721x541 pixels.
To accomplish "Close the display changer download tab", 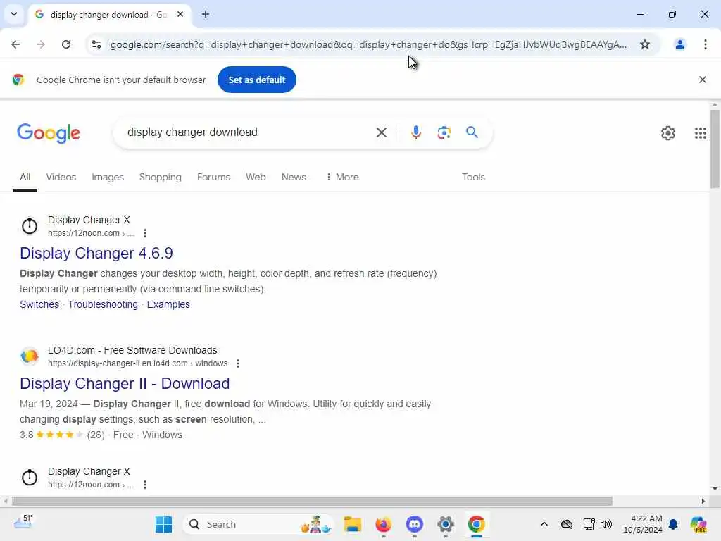I will point(180,14).
